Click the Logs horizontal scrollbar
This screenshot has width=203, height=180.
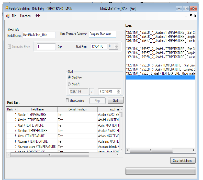pos(160,151)
